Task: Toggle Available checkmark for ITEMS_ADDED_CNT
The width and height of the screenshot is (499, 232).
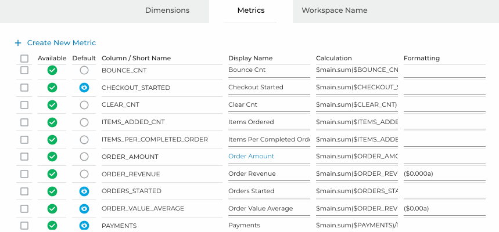Action: 52,122
